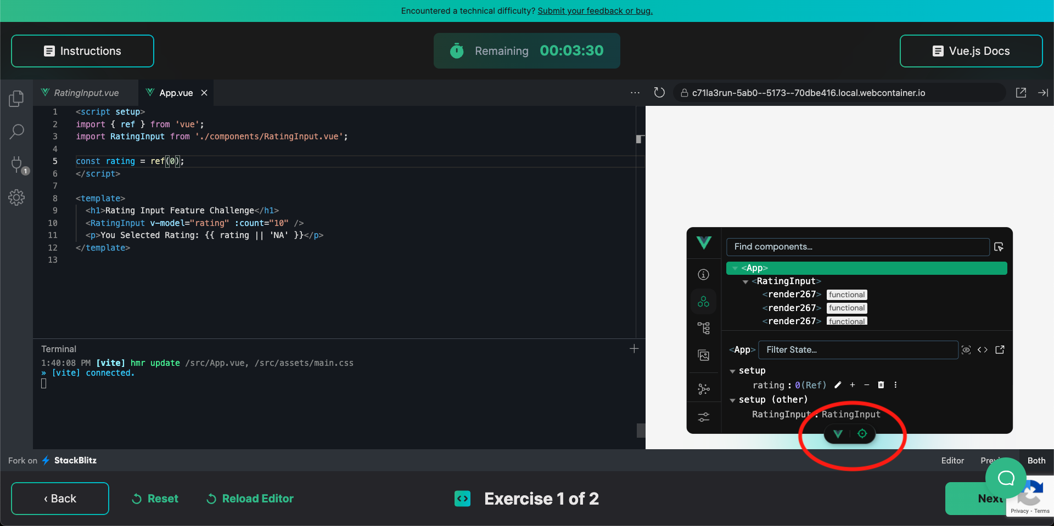Open the DevTools Graph nodes icon

tap(704, 389)
